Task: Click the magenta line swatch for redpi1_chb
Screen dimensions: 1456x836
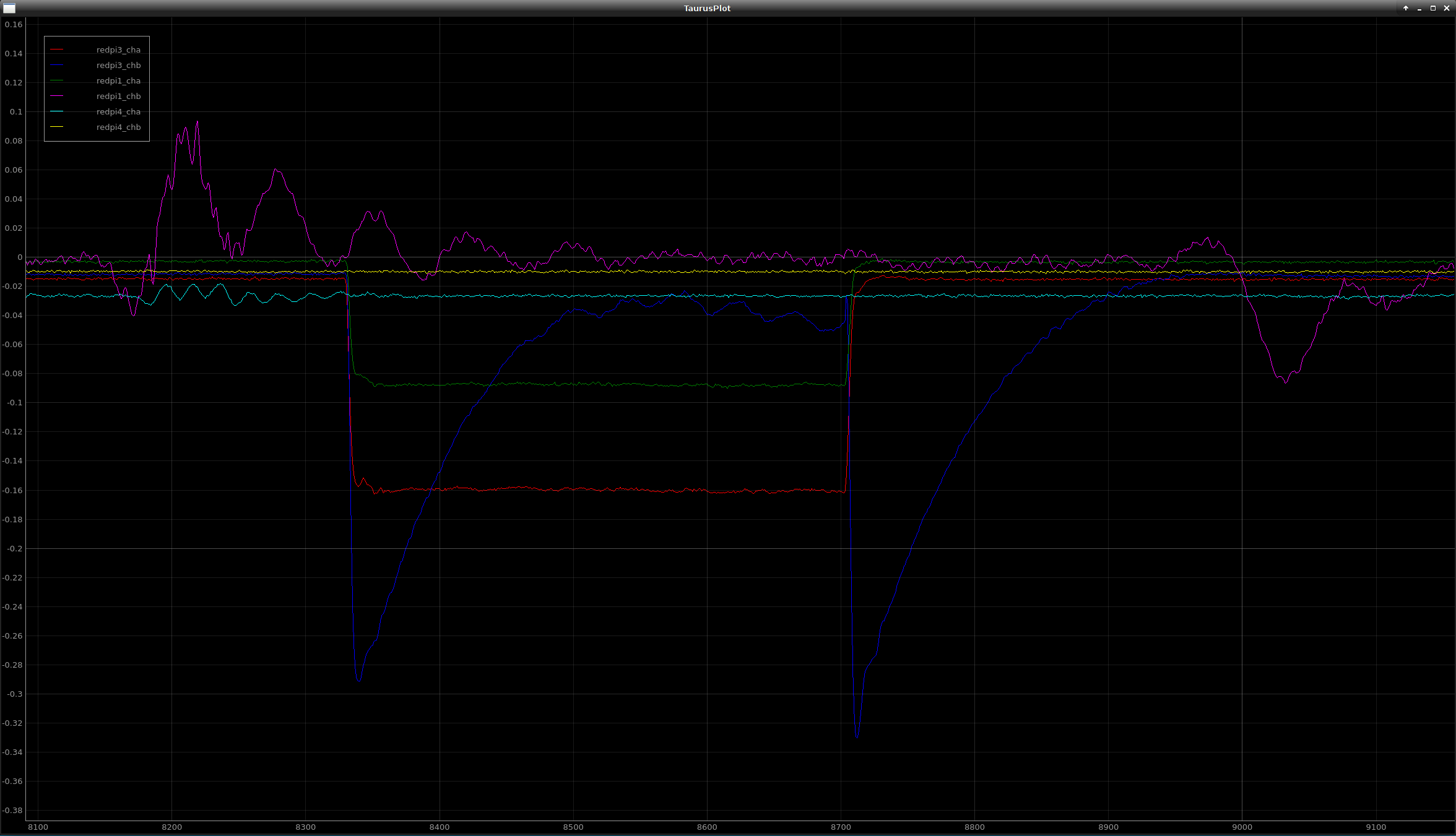Action: [x=57, y=96]
